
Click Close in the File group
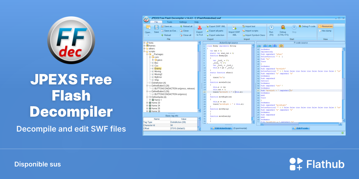point(184,31)
